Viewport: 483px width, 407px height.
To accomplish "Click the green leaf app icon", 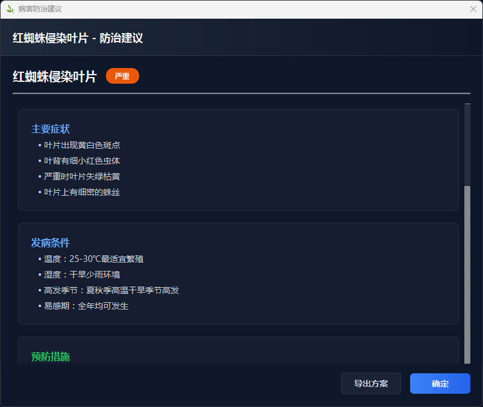I will coord(10,9).
